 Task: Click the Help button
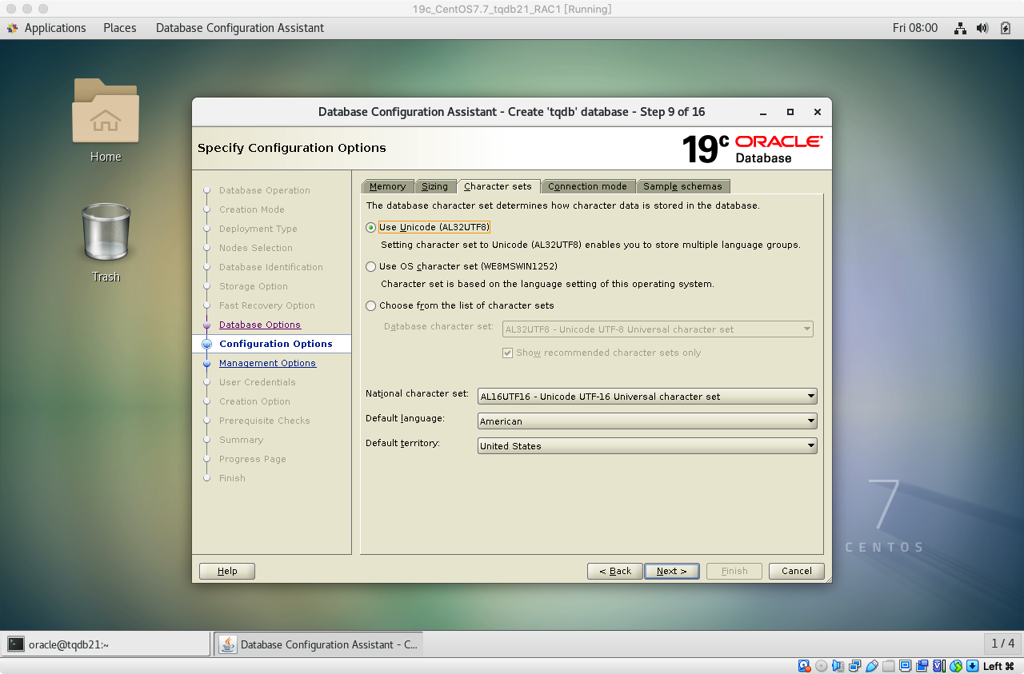click(227, 571)
